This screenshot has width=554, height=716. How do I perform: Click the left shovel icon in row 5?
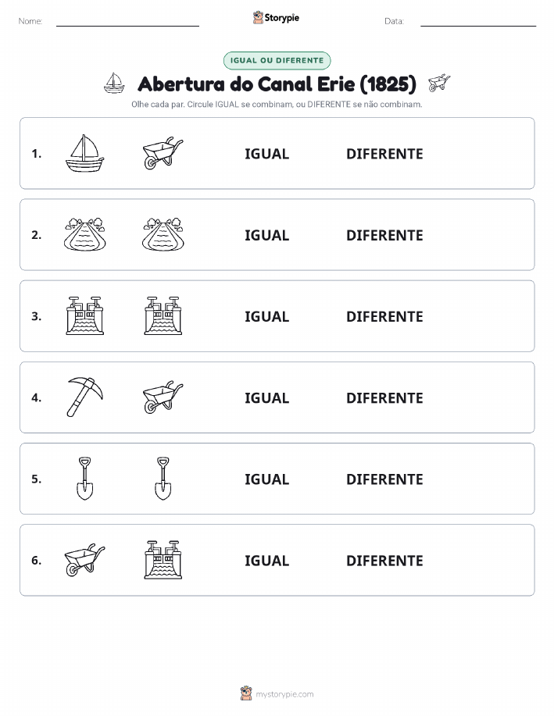[x=85, y=479]
